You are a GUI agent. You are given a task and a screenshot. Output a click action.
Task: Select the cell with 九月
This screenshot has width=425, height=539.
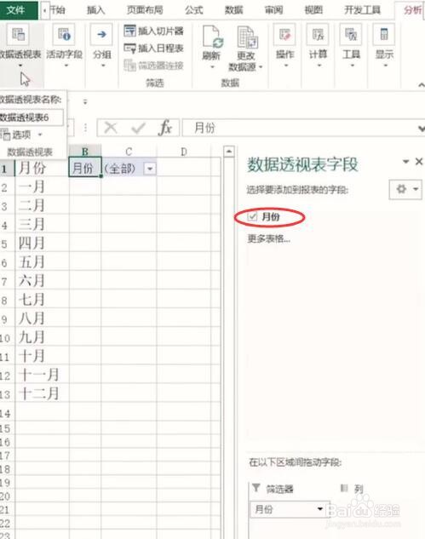click(x=42, y=337)
